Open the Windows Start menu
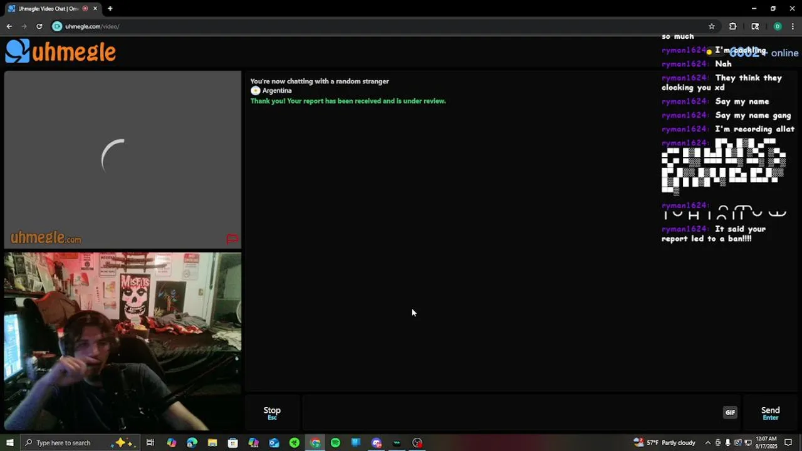Viewport: 802px width, 451px height. (9, 443)
